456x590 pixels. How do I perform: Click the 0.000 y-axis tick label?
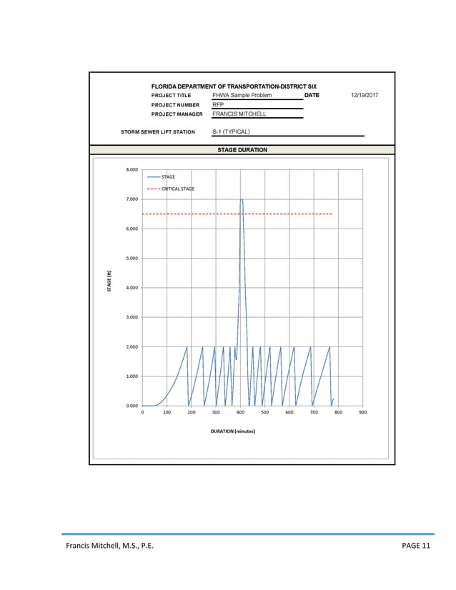(132, 406)
